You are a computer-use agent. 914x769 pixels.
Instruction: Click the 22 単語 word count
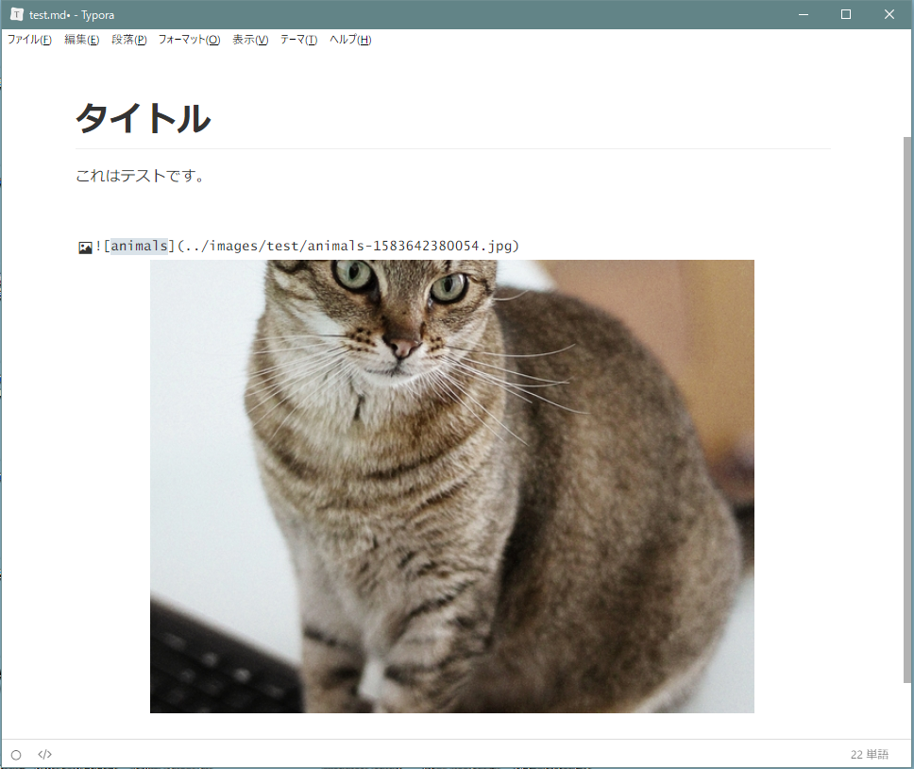click(869, 755)
